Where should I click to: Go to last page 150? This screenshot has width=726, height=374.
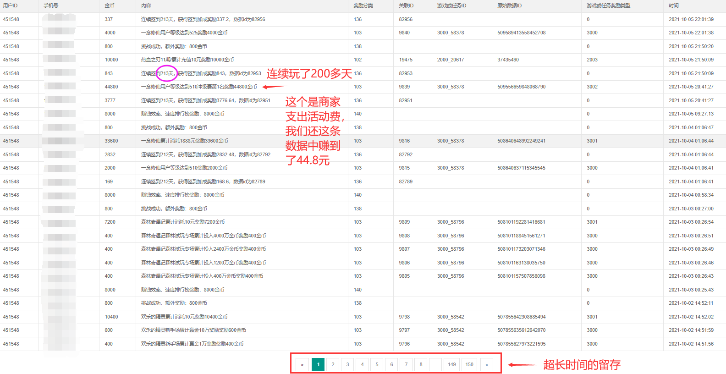click(469, 364)
